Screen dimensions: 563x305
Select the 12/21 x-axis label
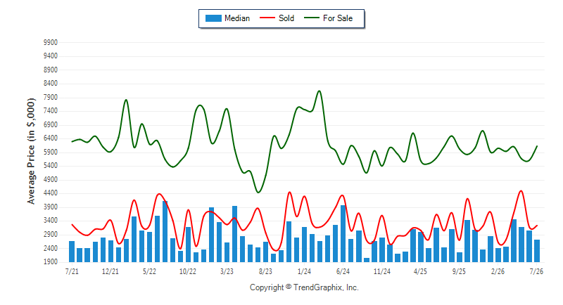110,271
